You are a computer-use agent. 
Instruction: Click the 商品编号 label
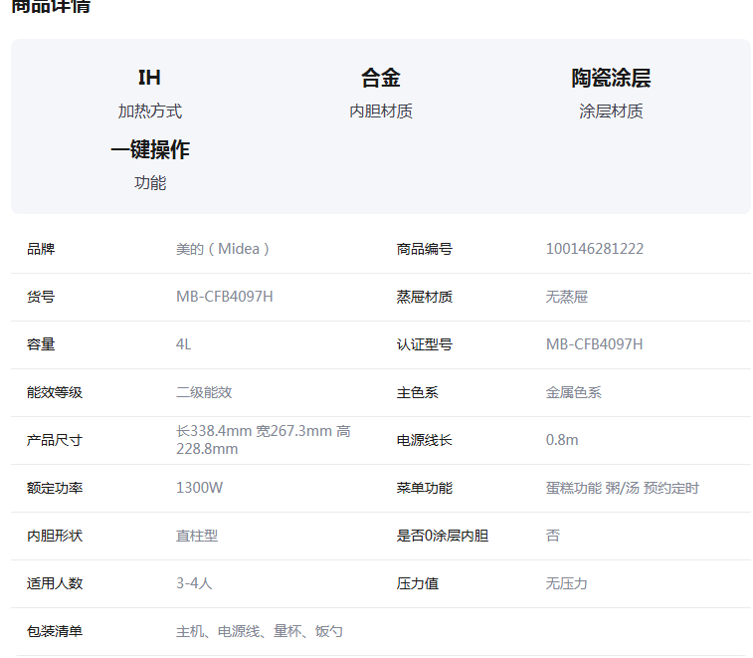point(425,249)
